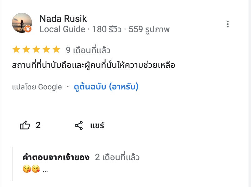Screen dimensions: 251x187
Task: Click the share icon
Action: pyautogui.click(x=79, y=126)
